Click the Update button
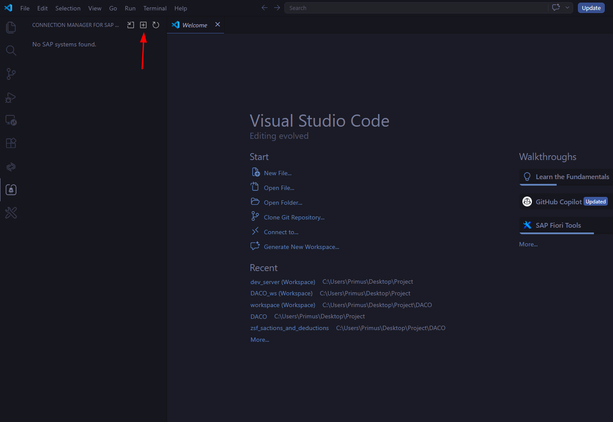 click(x=591, y=8)
